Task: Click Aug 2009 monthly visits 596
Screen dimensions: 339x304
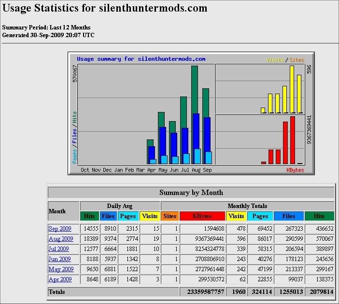Action: (x=241, y=239)
